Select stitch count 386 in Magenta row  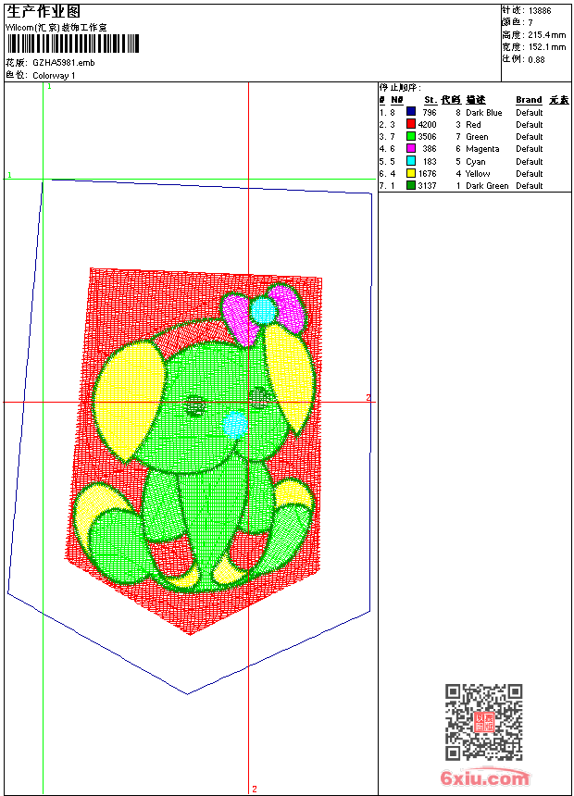click(x=430, y=149)
